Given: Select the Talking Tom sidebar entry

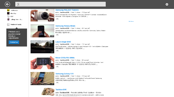Looking at the screenshot, I should coord(16,19).
